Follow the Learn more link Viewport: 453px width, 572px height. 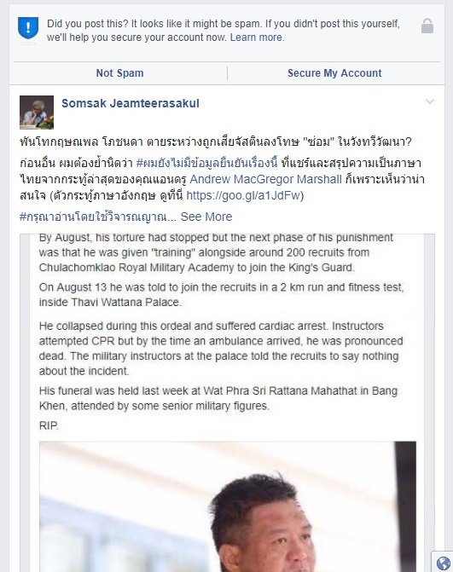[256, 38]
